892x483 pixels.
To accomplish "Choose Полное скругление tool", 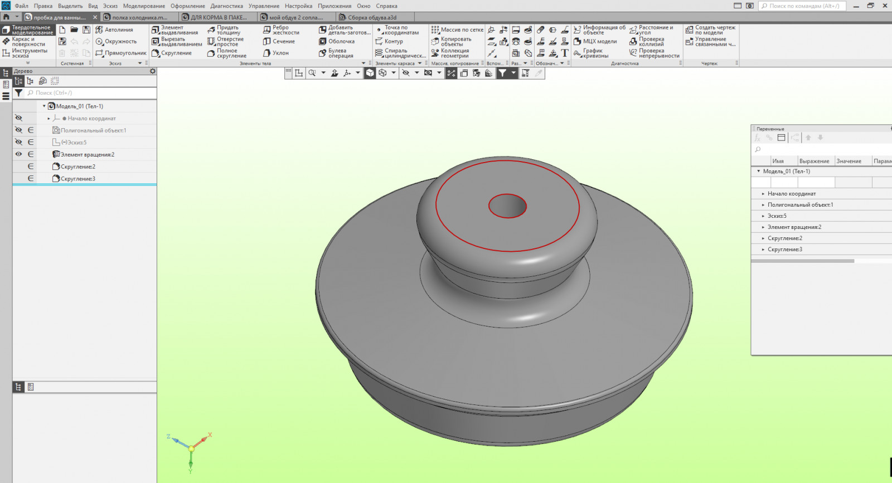I will tap(227, 53).
